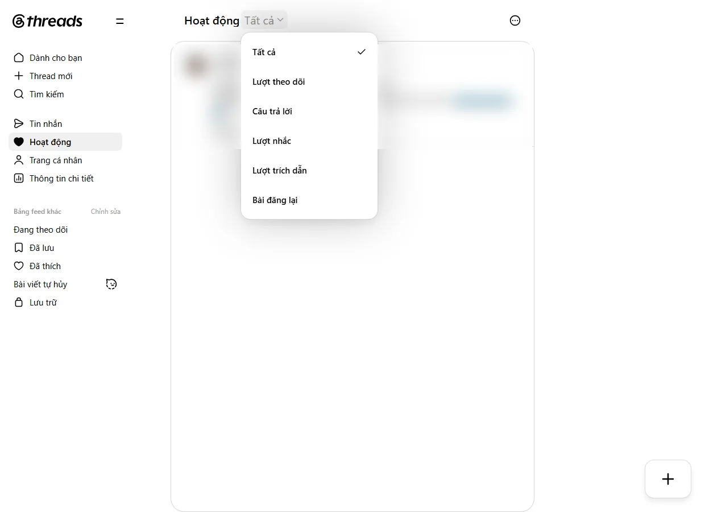Open the Lưu trữ label link
705x512 pixels.
pos(43,302)
